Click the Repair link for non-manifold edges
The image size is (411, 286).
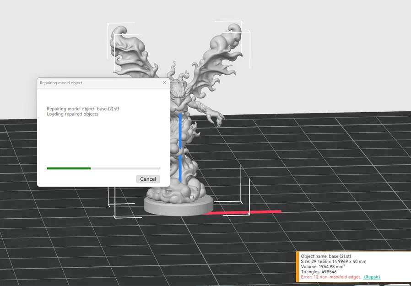pyautogui.click(x=372, y=277)
